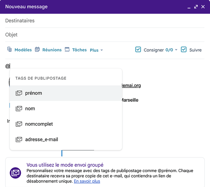Select the prénom merge tag

tap(66, 93)
